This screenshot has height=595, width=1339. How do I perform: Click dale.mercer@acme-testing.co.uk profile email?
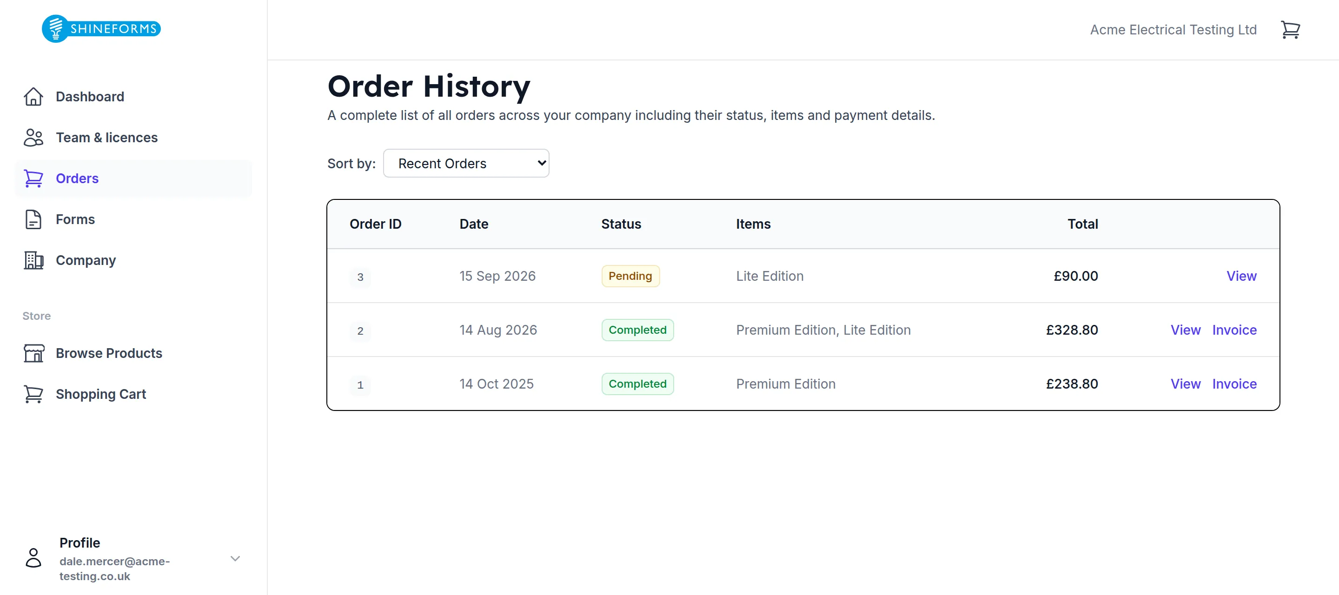(x=114, y=569)
